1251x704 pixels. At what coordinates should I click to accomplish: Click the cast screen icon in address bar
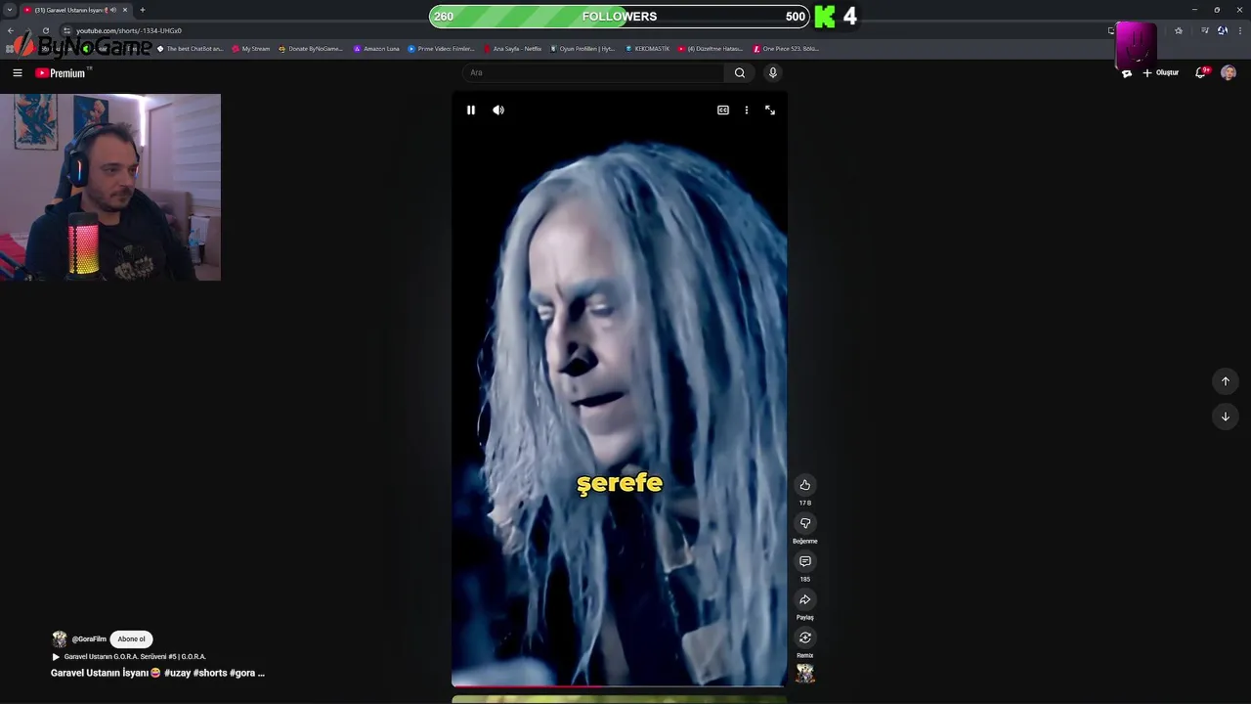(1111, 30)
